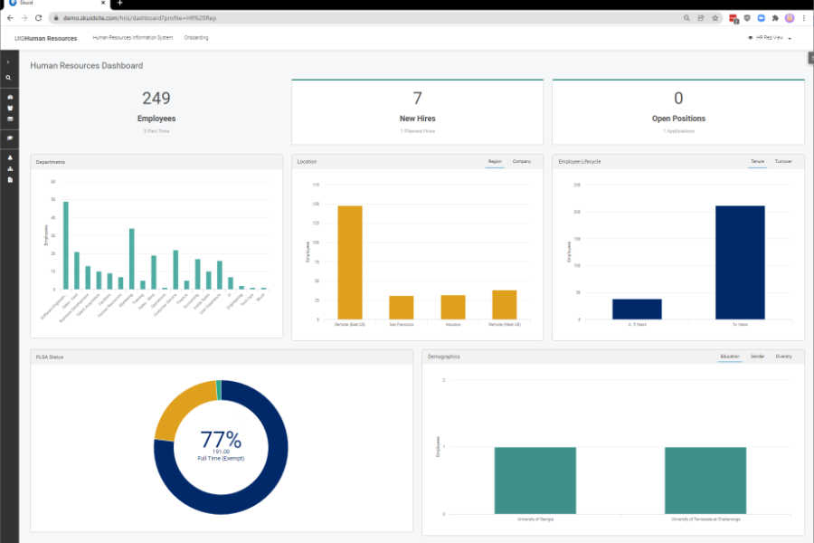Click the tall navy tenure bar
Viewport: 814px width, 543px height.
click(740, 262)
